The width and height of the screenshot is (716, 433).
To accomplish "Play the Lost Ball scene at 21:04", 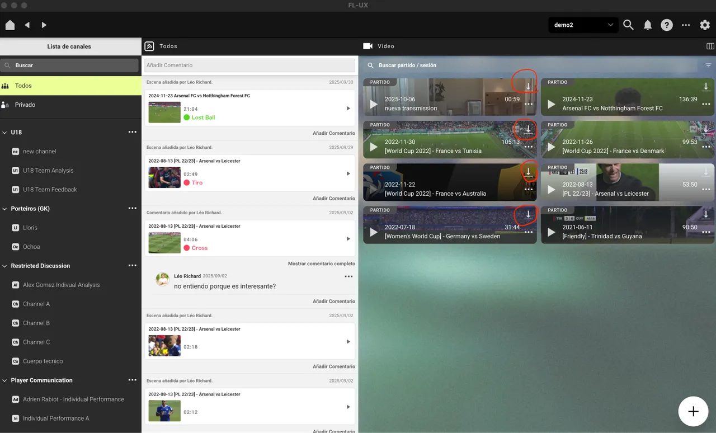I will (x=348, y=109).
